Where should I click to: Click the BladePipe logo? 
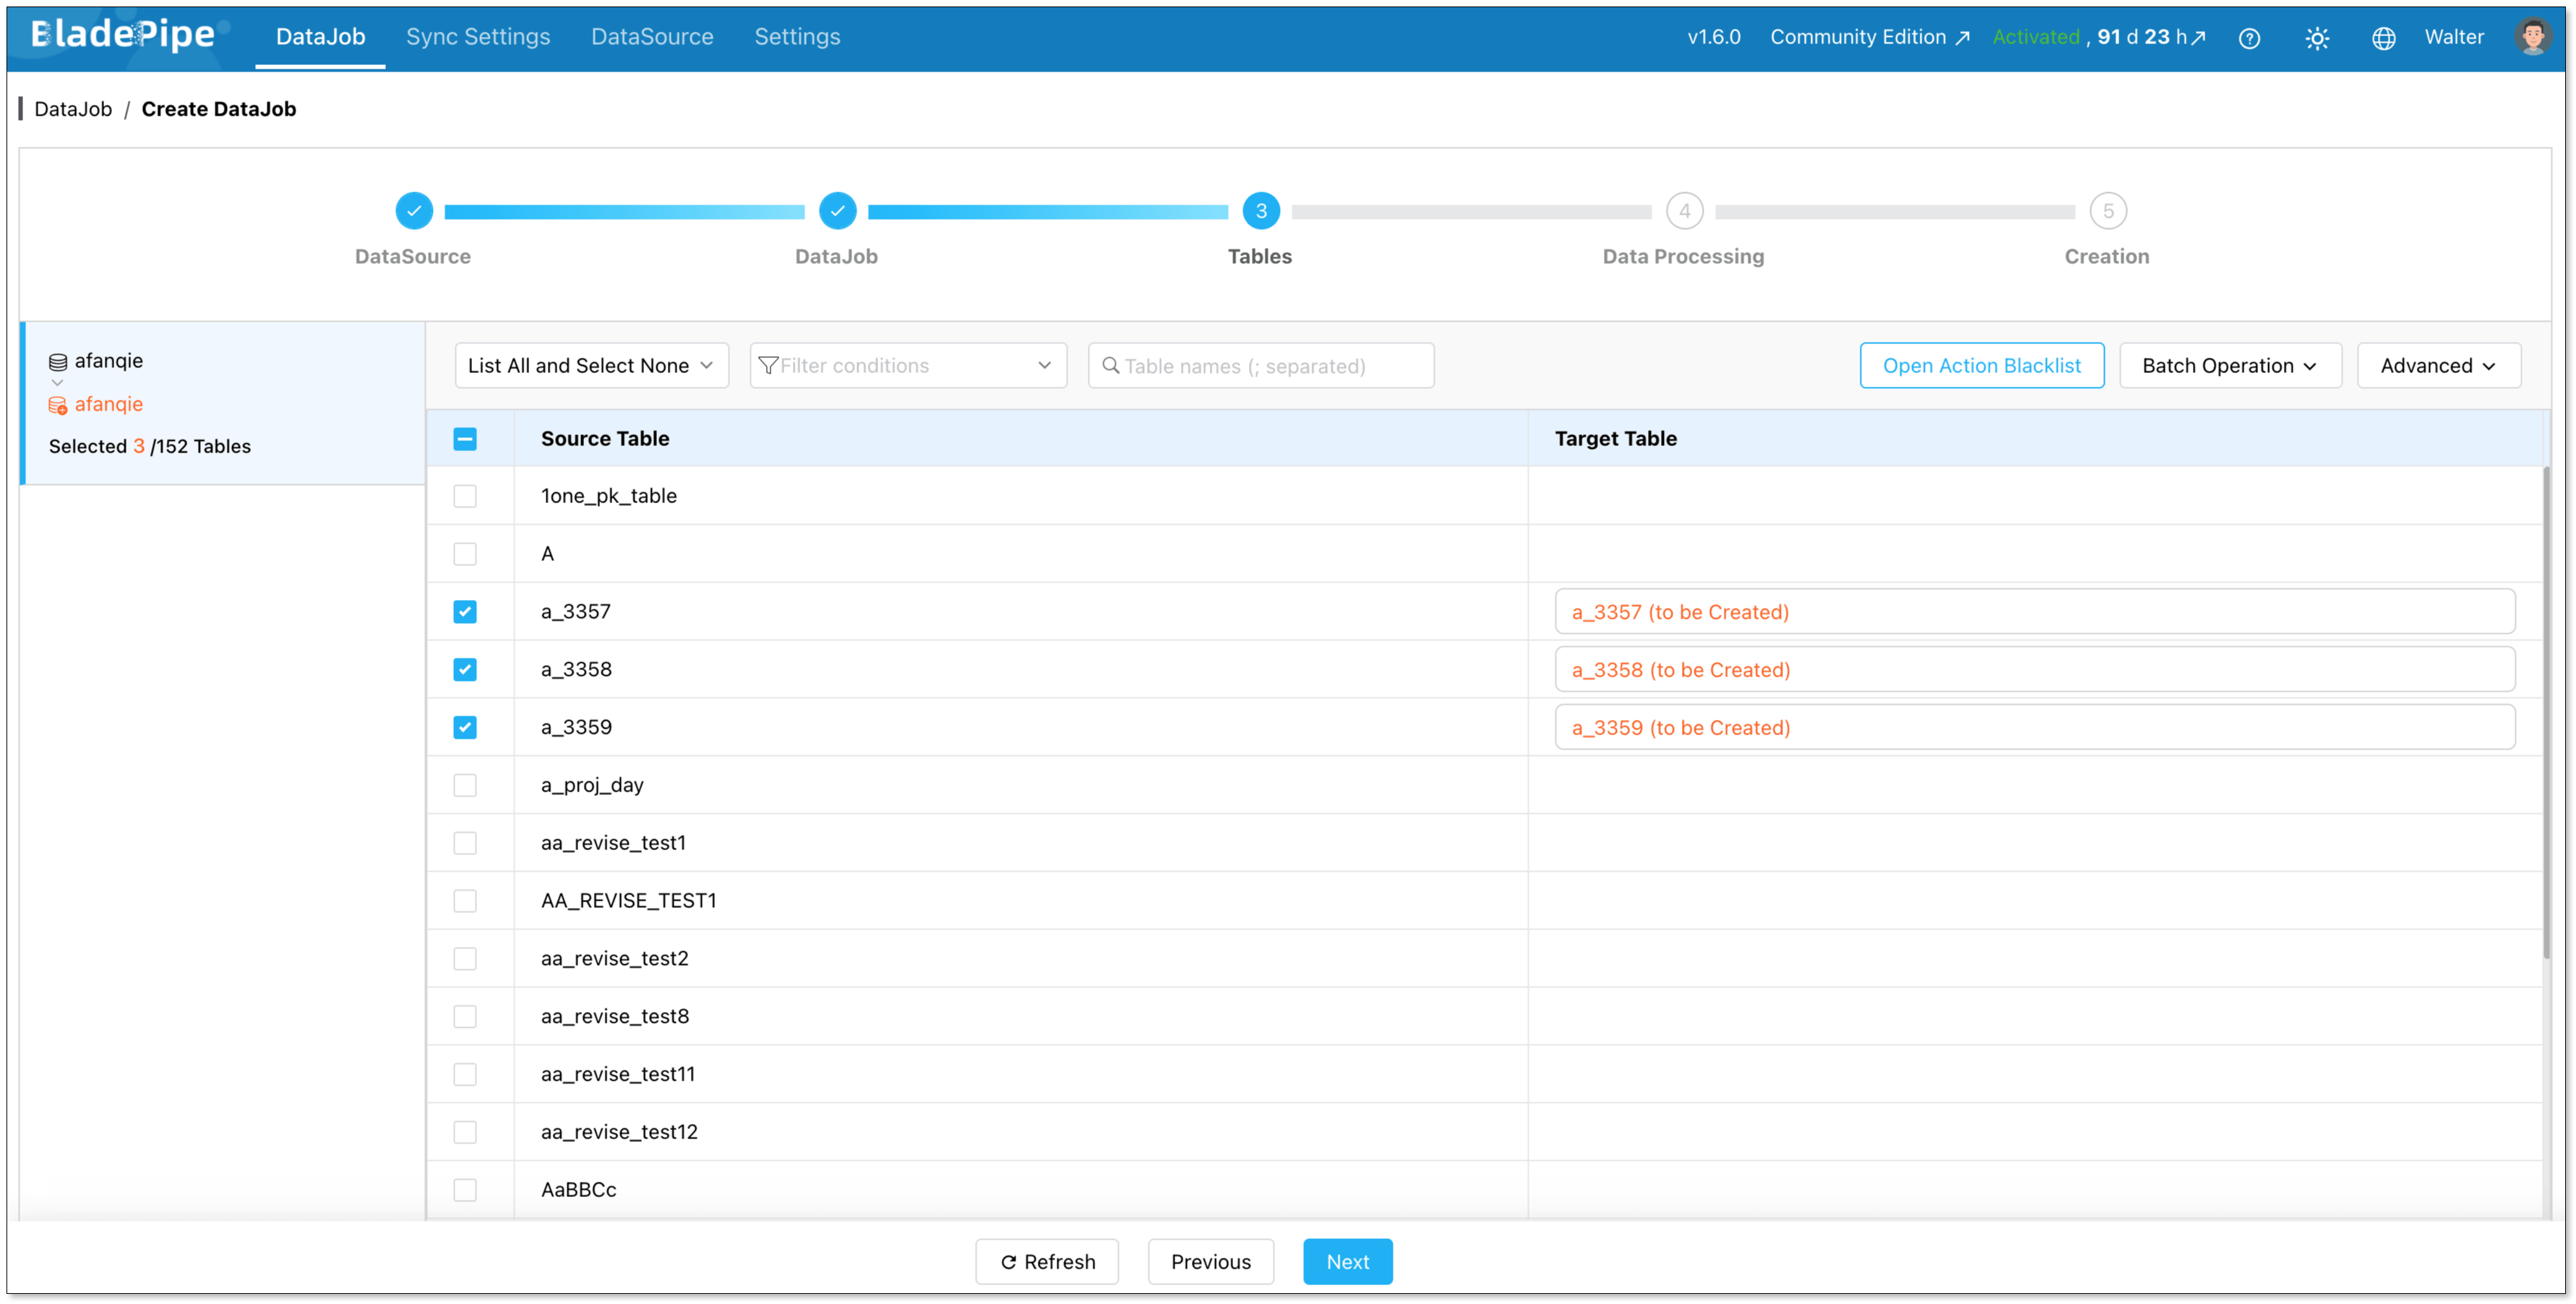[125, 36]
